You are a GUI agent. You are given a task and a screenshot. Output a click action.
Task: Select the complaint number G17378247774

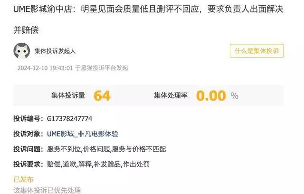click(x=70, y=118)
